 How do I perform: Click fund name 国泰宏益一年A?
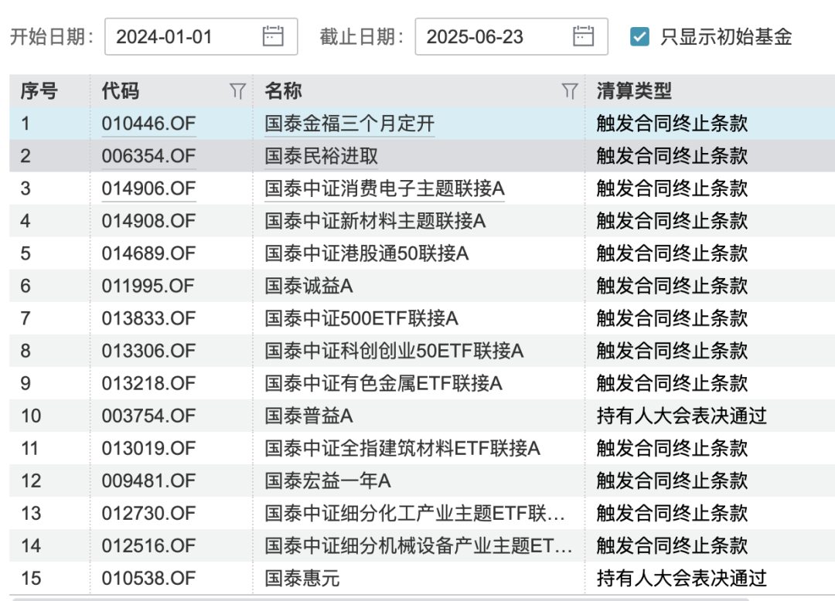pos(328,480)
